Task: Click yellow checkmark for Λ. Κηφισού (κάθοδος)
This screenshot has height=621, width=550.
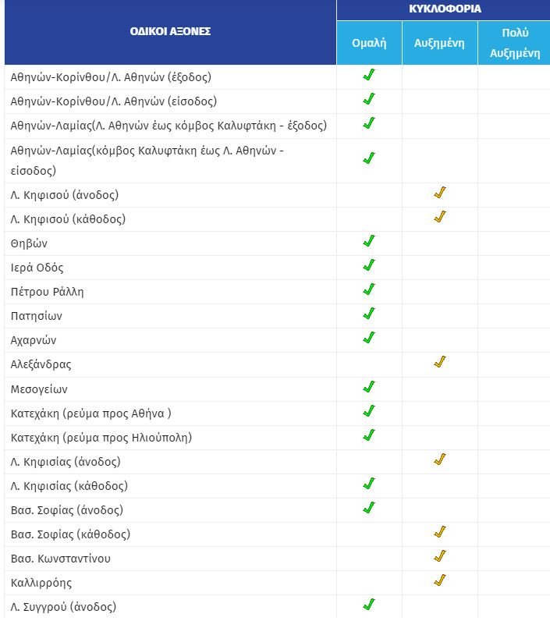Action: click(x=439, y=217)
